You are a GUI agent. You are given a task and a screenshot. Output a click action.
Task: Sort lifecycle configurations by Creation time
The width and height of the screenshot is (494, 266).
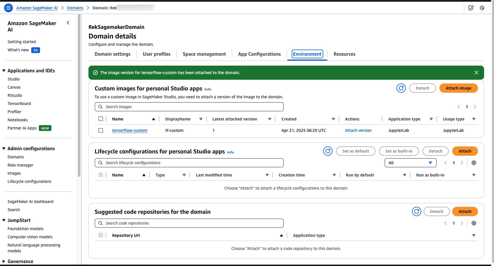tap(334, 175)
